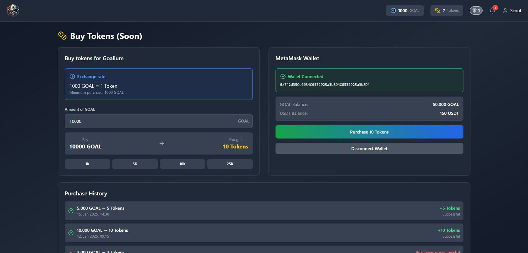
Task: Click the wallet address text
Action: pos(325,84)
